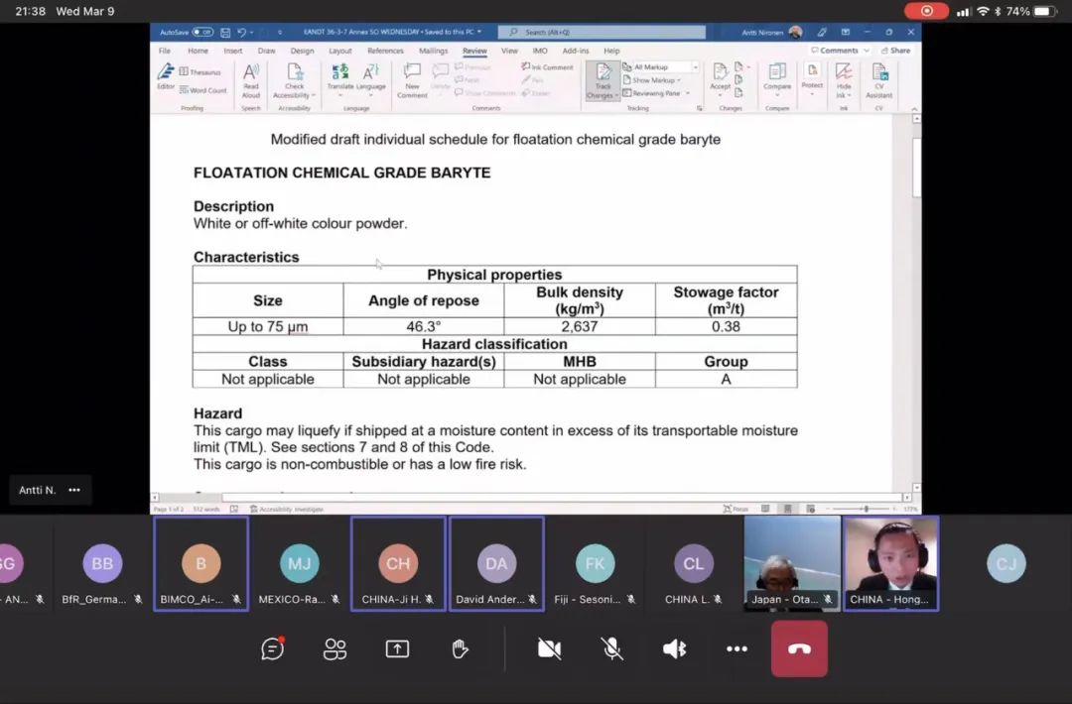Image resolution: width=1072 pixels, height=704 pixels.
Task: Add a New Comment
Action: (x=412, y=80)
